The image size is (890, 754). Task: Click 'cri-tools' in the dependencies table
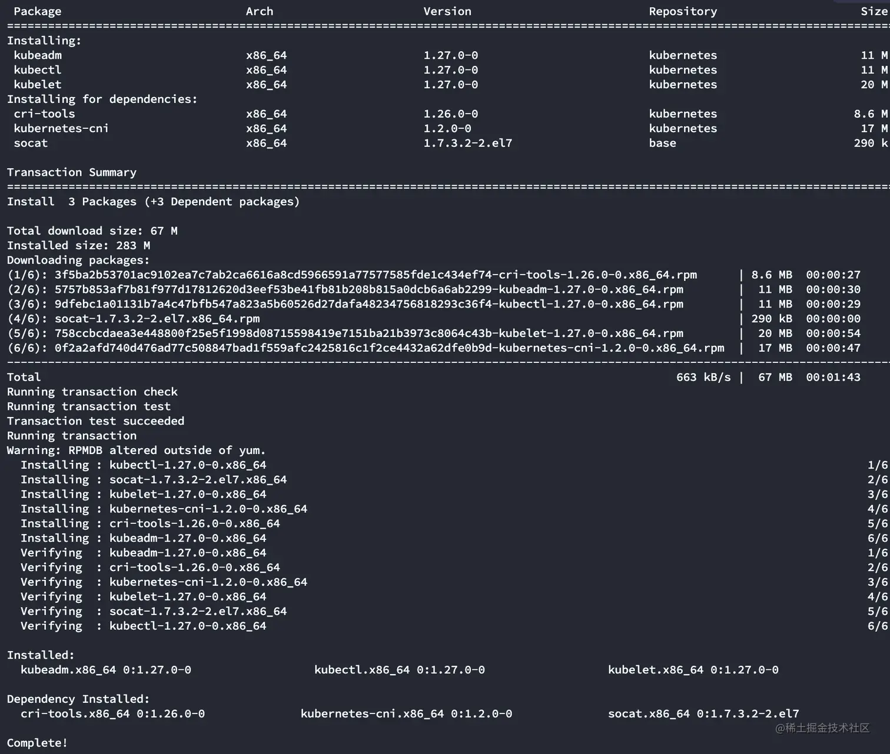tap(45, 114)
